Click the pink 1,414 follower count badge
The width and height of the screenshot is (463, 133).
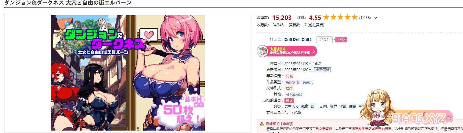point(341,40)
